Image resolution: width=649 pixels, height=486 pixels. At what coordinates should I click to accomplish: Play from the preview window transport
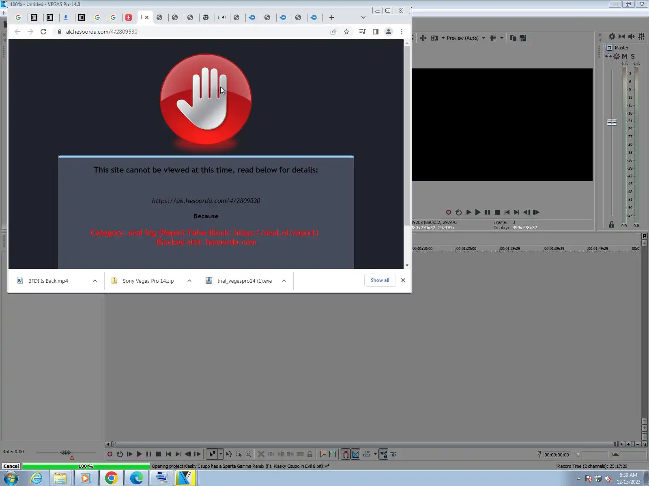[x=478, y=212]
